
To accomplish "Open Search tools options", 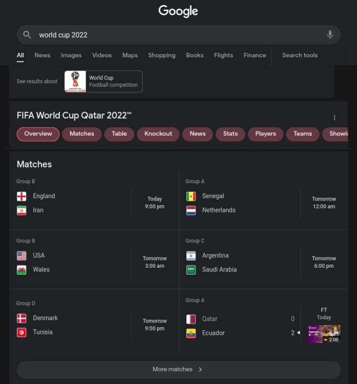I will coord(300,55).
